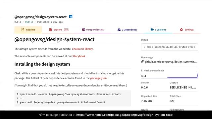Image resolution: width=212 pixels, height=119 pixels.
Task: Click the Settings gear icon
Action: [x=181, y=30]
